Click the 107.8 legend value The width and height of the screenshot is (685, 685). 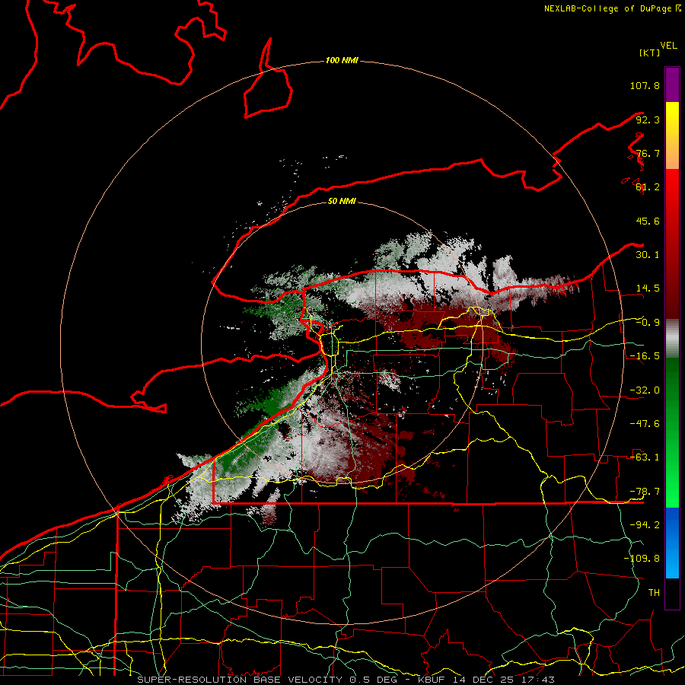pos(645,85)
